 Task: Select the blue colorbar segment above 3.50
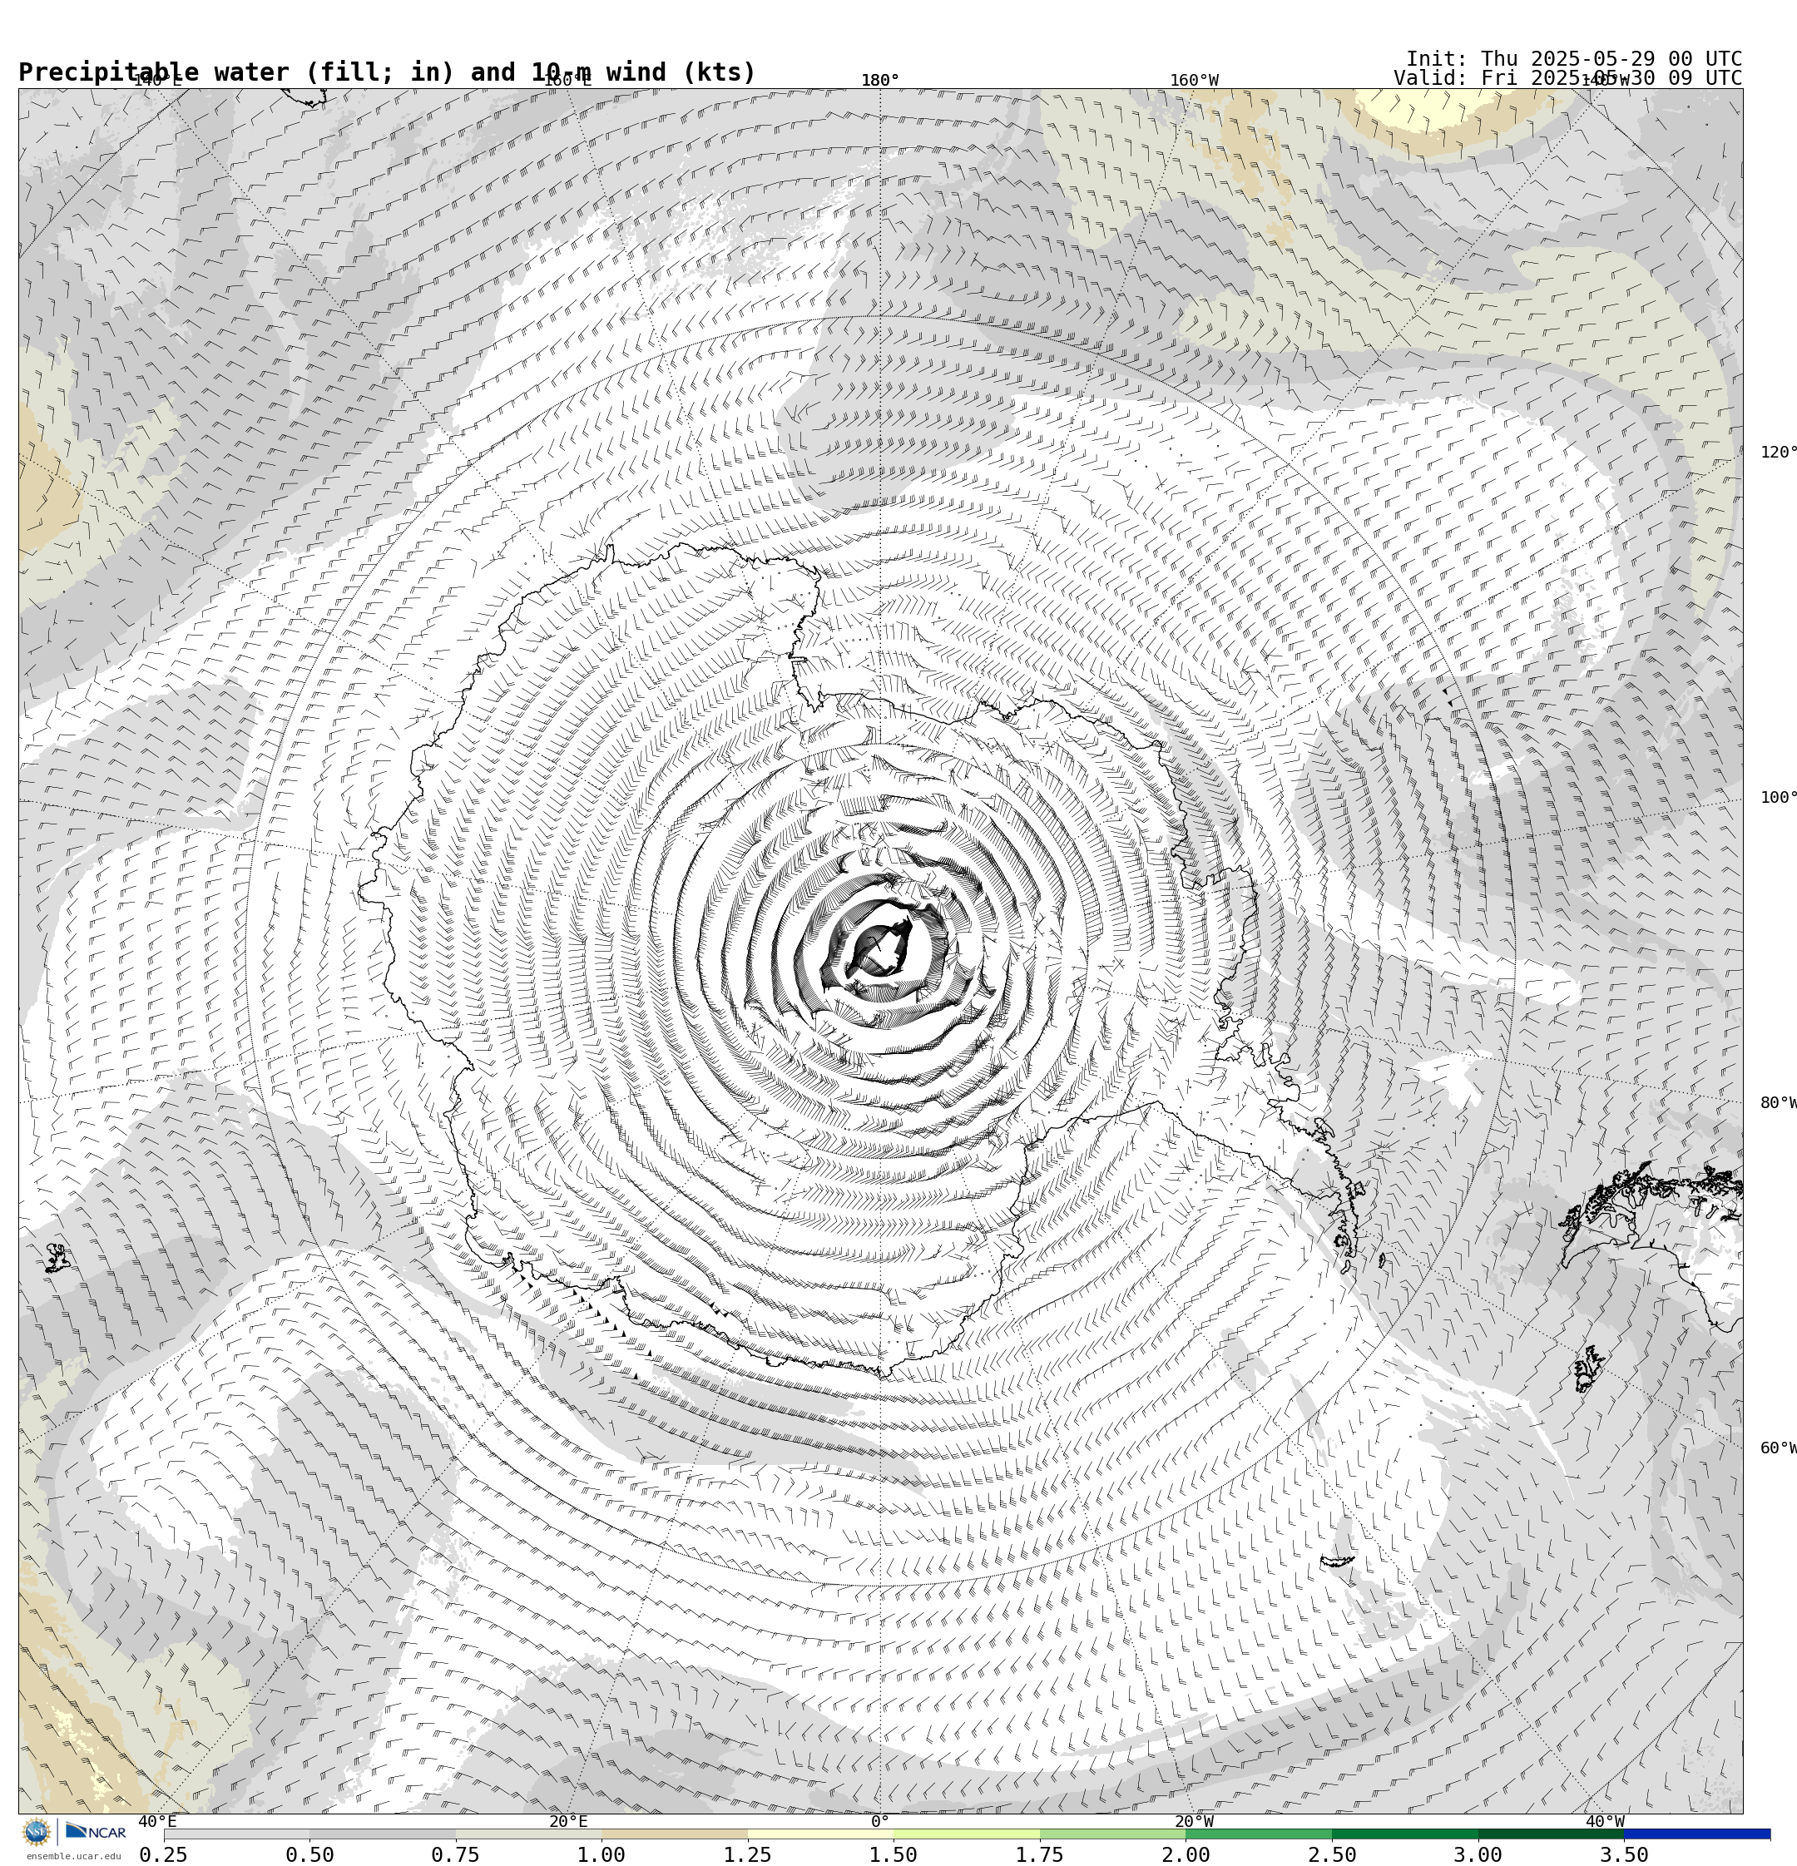tap(1697, 1834)
